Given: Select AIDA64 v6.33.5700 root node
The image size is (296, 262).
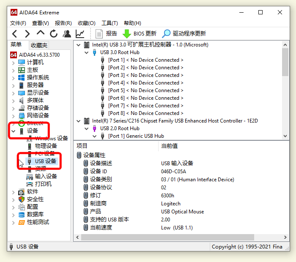Looking at the screenshot, I should (x=39, y=55).
